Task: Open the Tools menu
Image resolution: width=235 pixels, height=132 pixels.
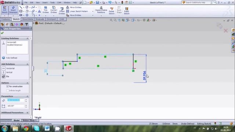Action: pos(52,3)
